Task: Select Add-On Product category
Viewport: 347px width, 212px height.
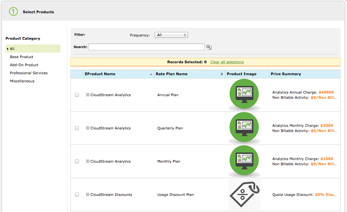Action: (x=24, y=65)
